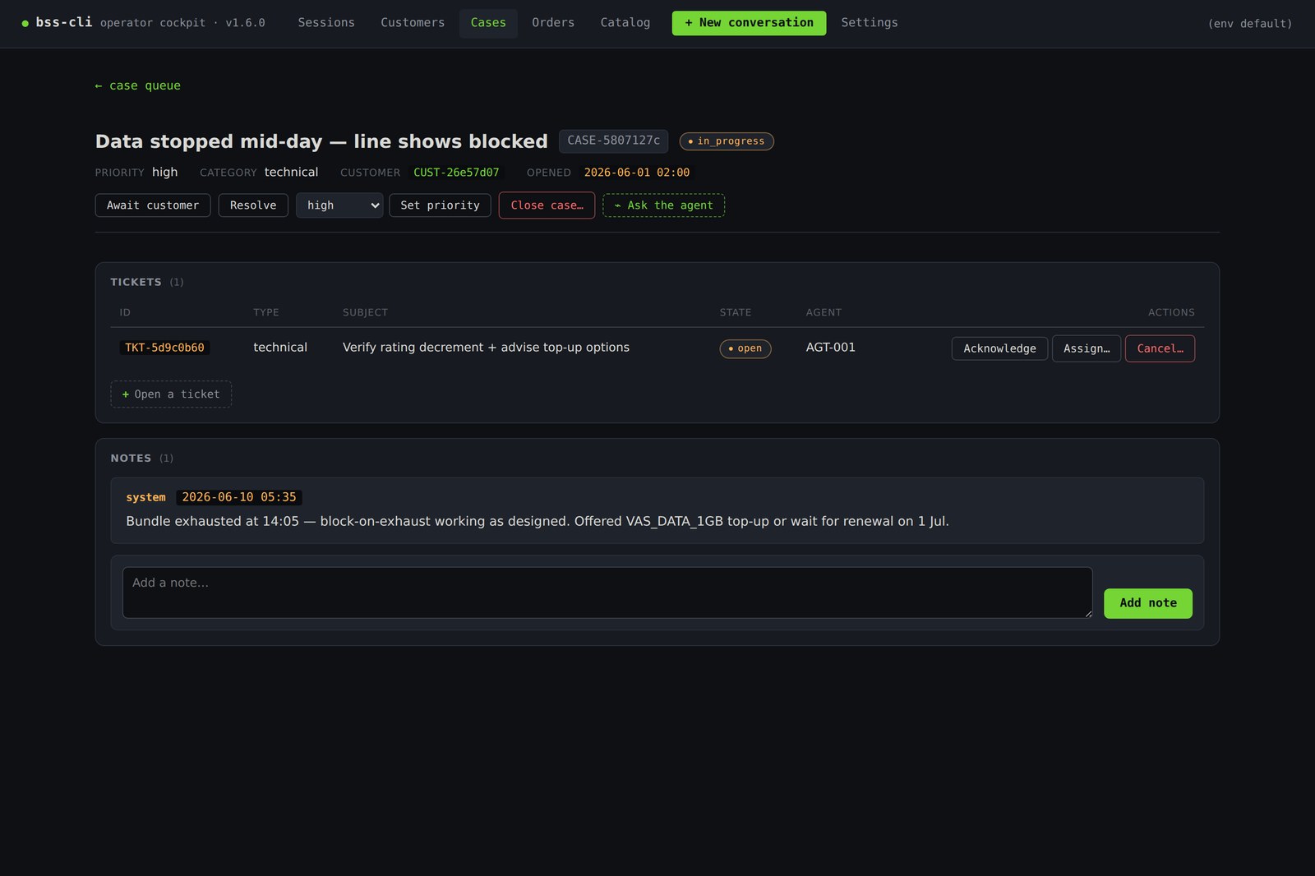Click the Add note button
Screen dimensions: 1315x876
(x=1147, y=603)
